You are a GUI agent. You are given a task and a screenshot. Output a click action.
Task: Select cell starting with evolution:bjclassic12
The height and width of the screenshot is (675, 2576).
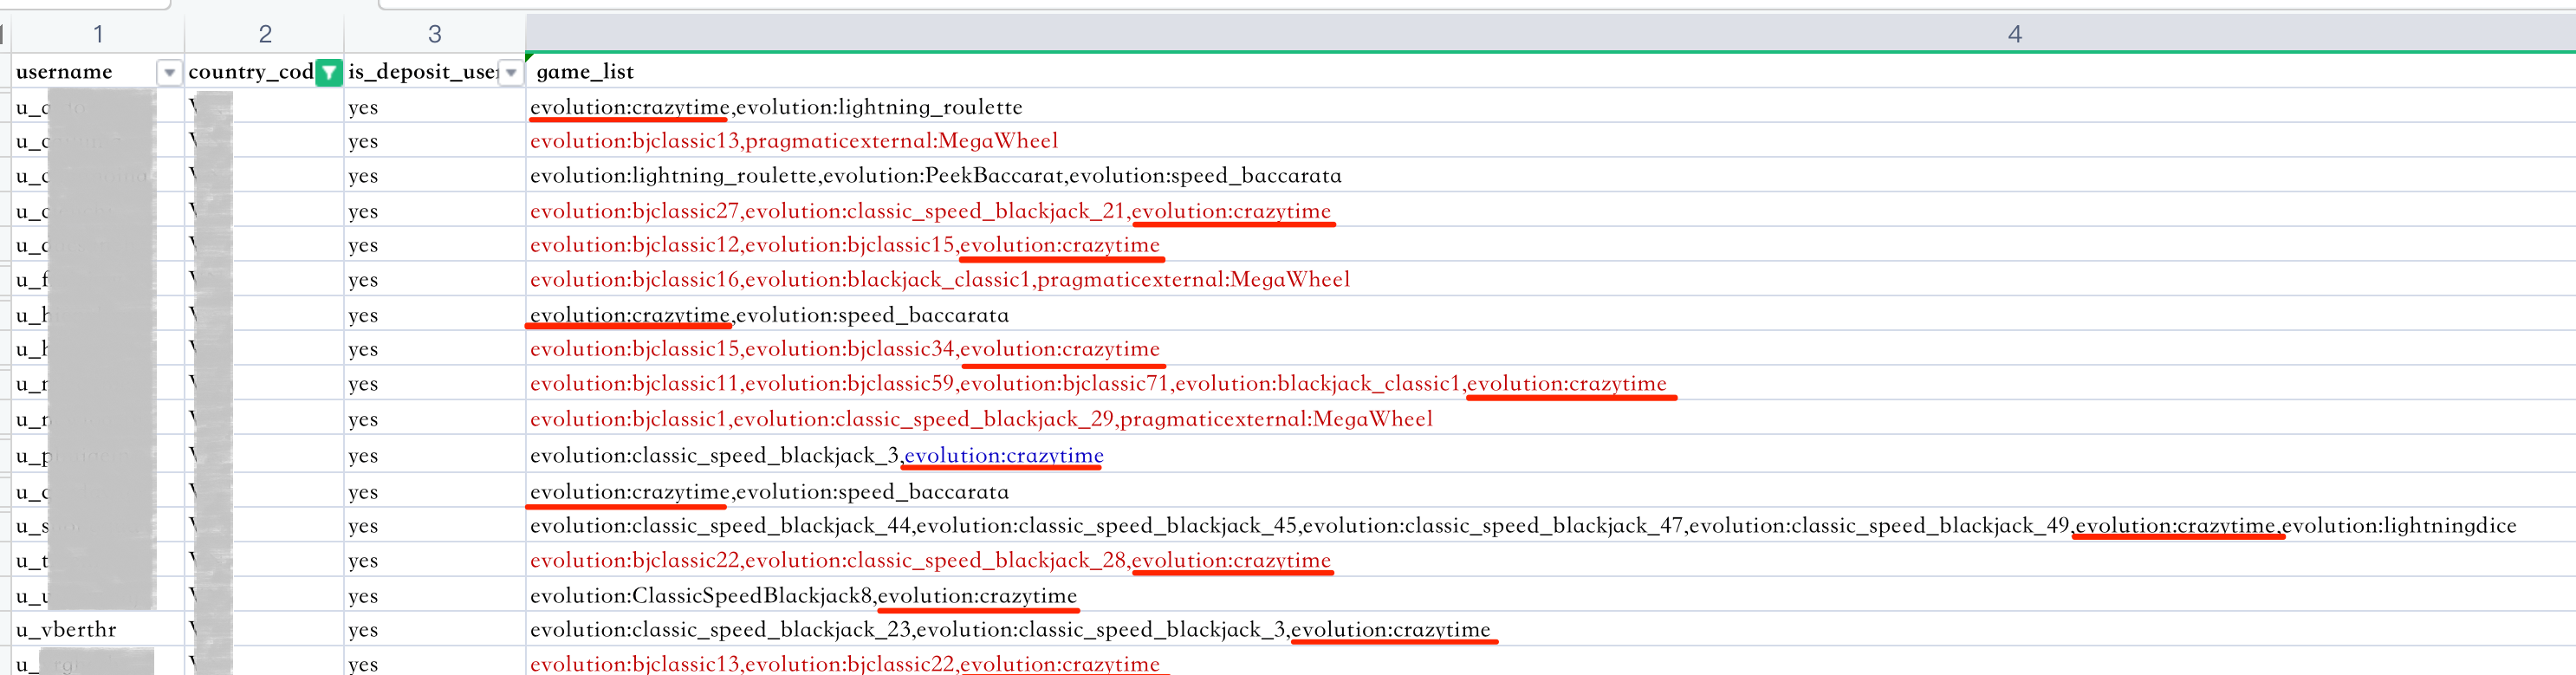coord(1551,245)
